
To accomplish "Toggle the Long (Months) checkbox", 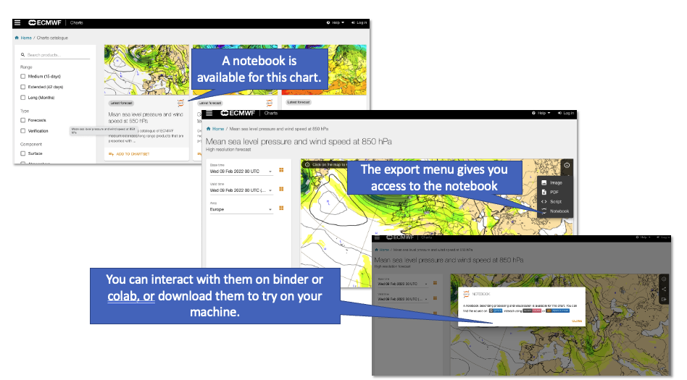I will tap(22, 98).
